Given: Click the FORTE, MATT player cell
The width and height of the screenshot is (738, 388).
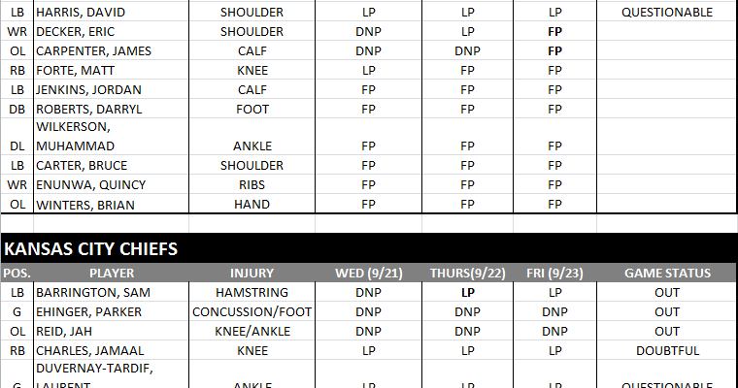Looking at the screenshot, I should pos(111,70).
